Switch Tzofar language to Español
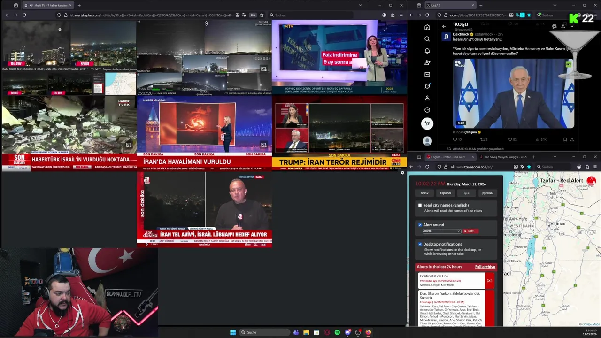 tap(446, 193)
